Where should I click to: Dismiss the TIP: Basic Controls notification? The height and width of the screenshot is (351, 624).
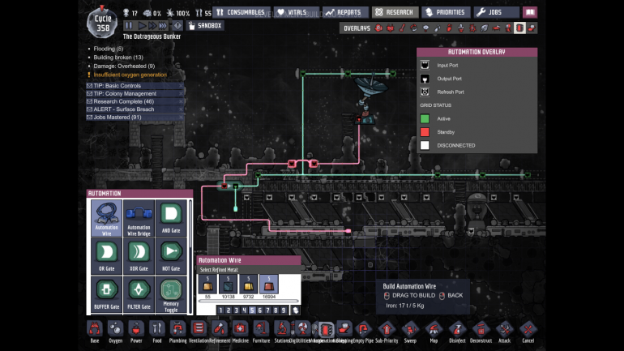tap(181, 86)
